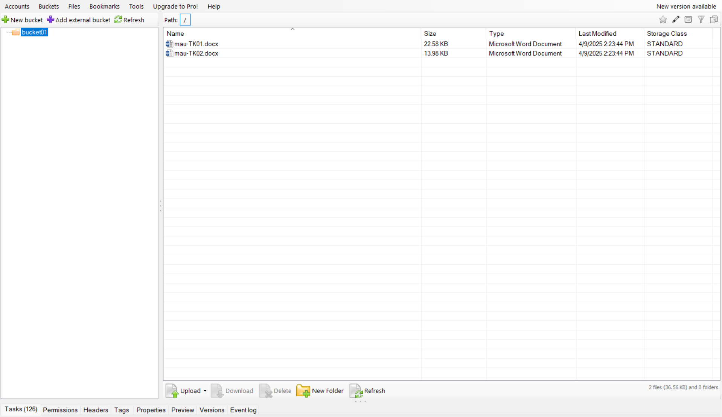Click the New version available link
Screen dimensions: 722x417
click(686, 6)
